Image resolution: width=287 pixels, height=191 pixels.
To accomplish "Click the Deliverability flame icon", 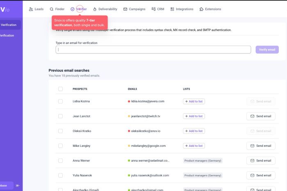I will (x=95, y=9).
